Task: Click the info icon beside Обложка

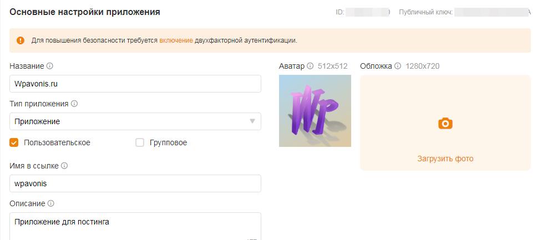Action: 397,66
